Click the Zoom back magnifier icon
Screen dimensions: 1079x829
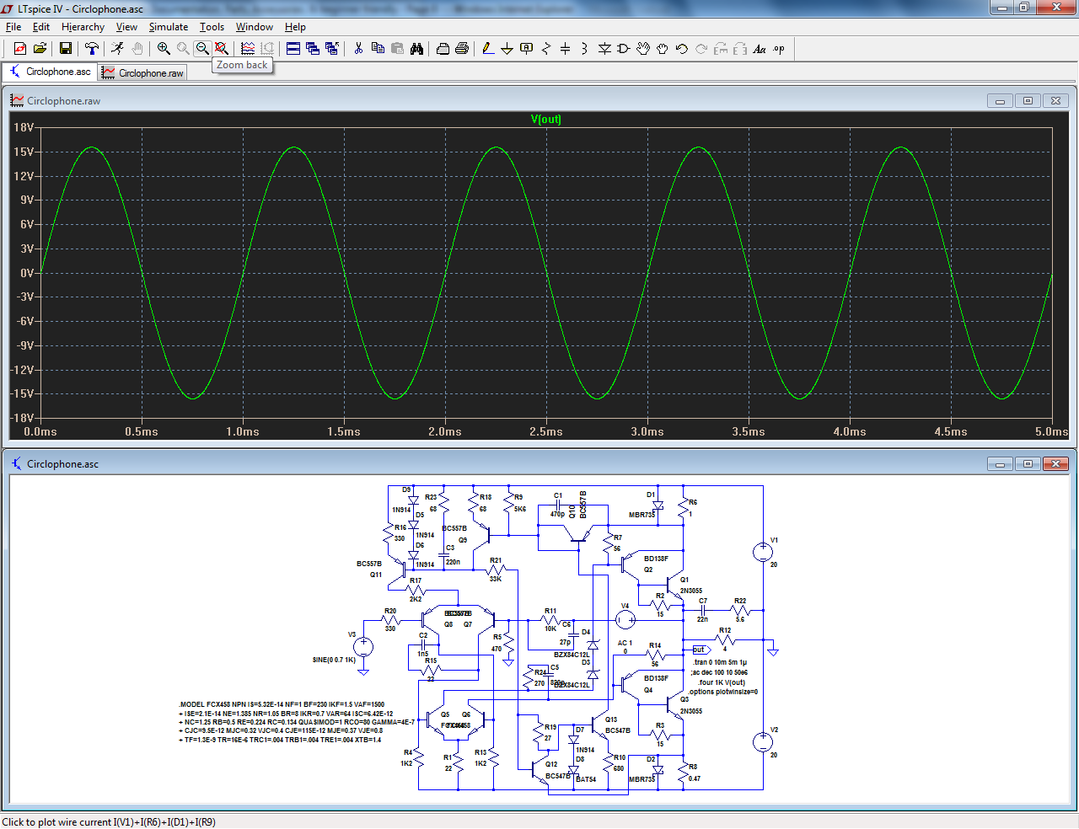[202, 49]
